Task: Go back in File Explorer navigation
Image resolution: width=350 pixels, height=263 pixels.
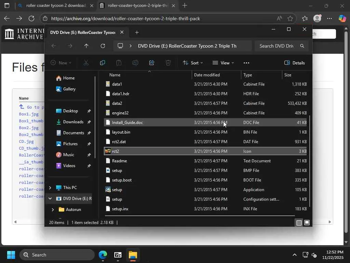Action: 54,46
